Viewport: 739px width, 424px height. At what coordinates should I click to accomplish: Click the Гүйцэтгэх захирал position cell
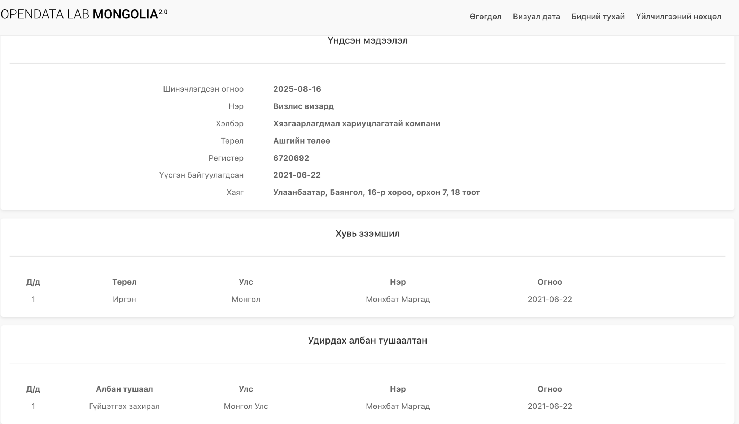124,406
